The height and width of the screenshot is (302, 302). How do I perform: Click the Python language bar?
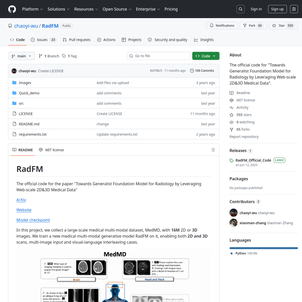263,248
